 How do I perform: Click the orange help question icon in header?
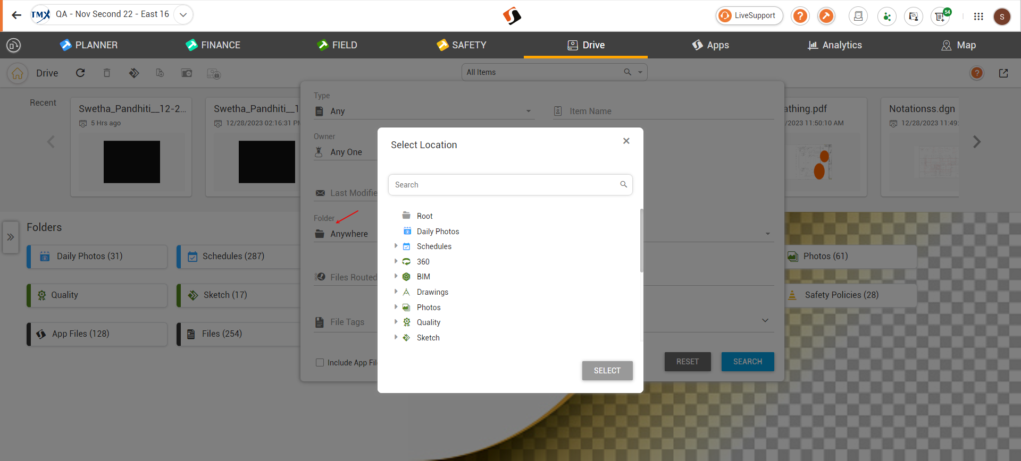(800, 16)
